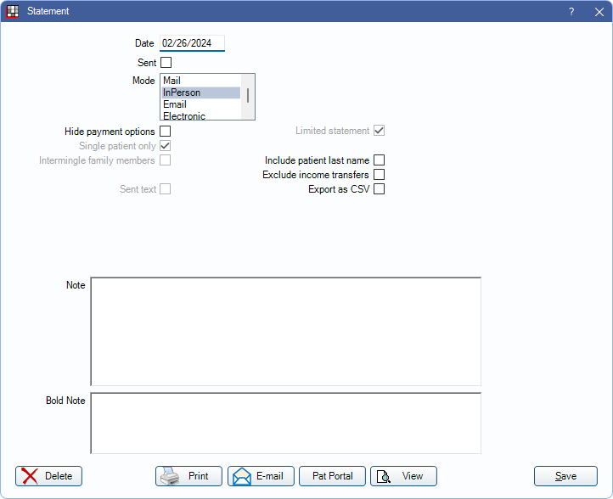The image size is (613, 499).
Task: Tick Exclude income transfers checkbox
Action: (380, 175)
